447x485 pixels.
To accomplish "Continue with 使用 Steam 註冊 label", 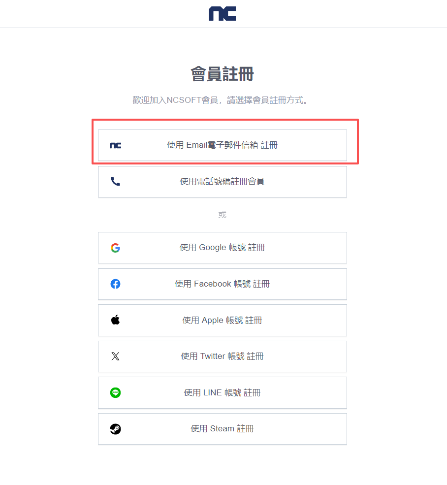I will (x=222, y=429).
